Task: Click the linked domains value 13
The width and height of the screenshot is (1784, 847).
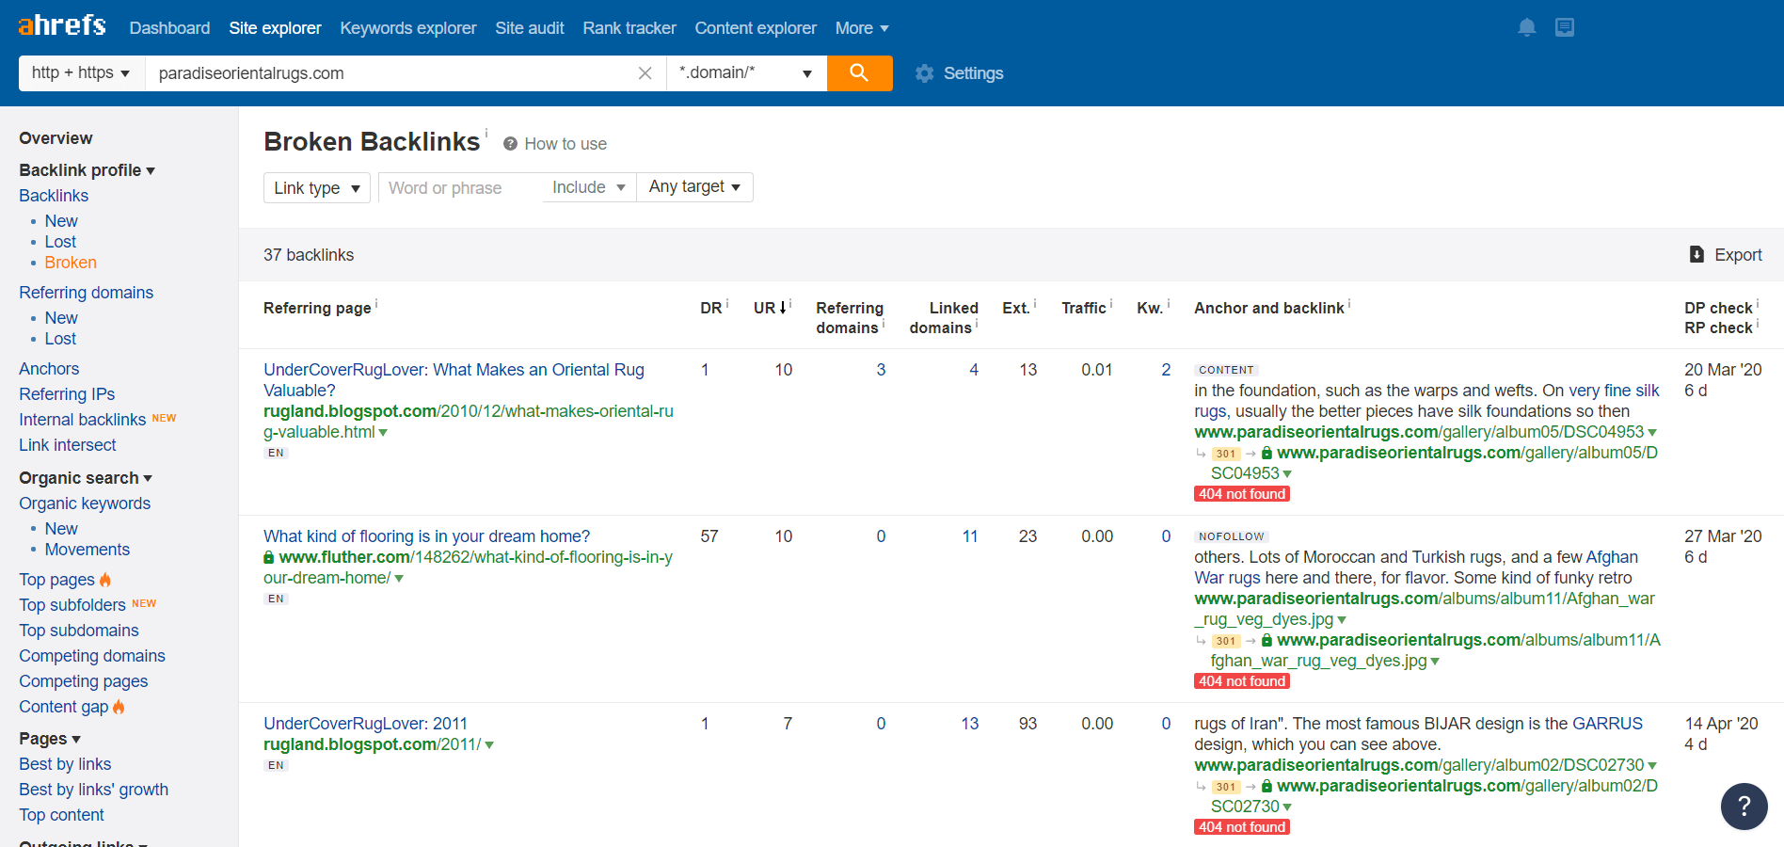Action: click(x=970, y=724)
